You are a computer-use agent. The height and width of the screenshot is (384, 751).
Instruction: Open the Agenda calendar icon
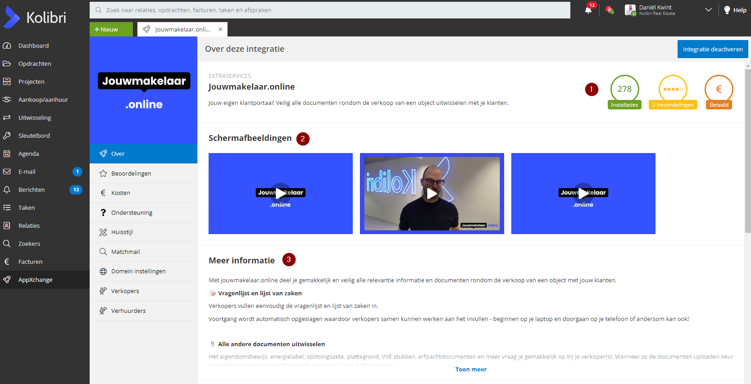pyautogui.click(x=7, y=154)
